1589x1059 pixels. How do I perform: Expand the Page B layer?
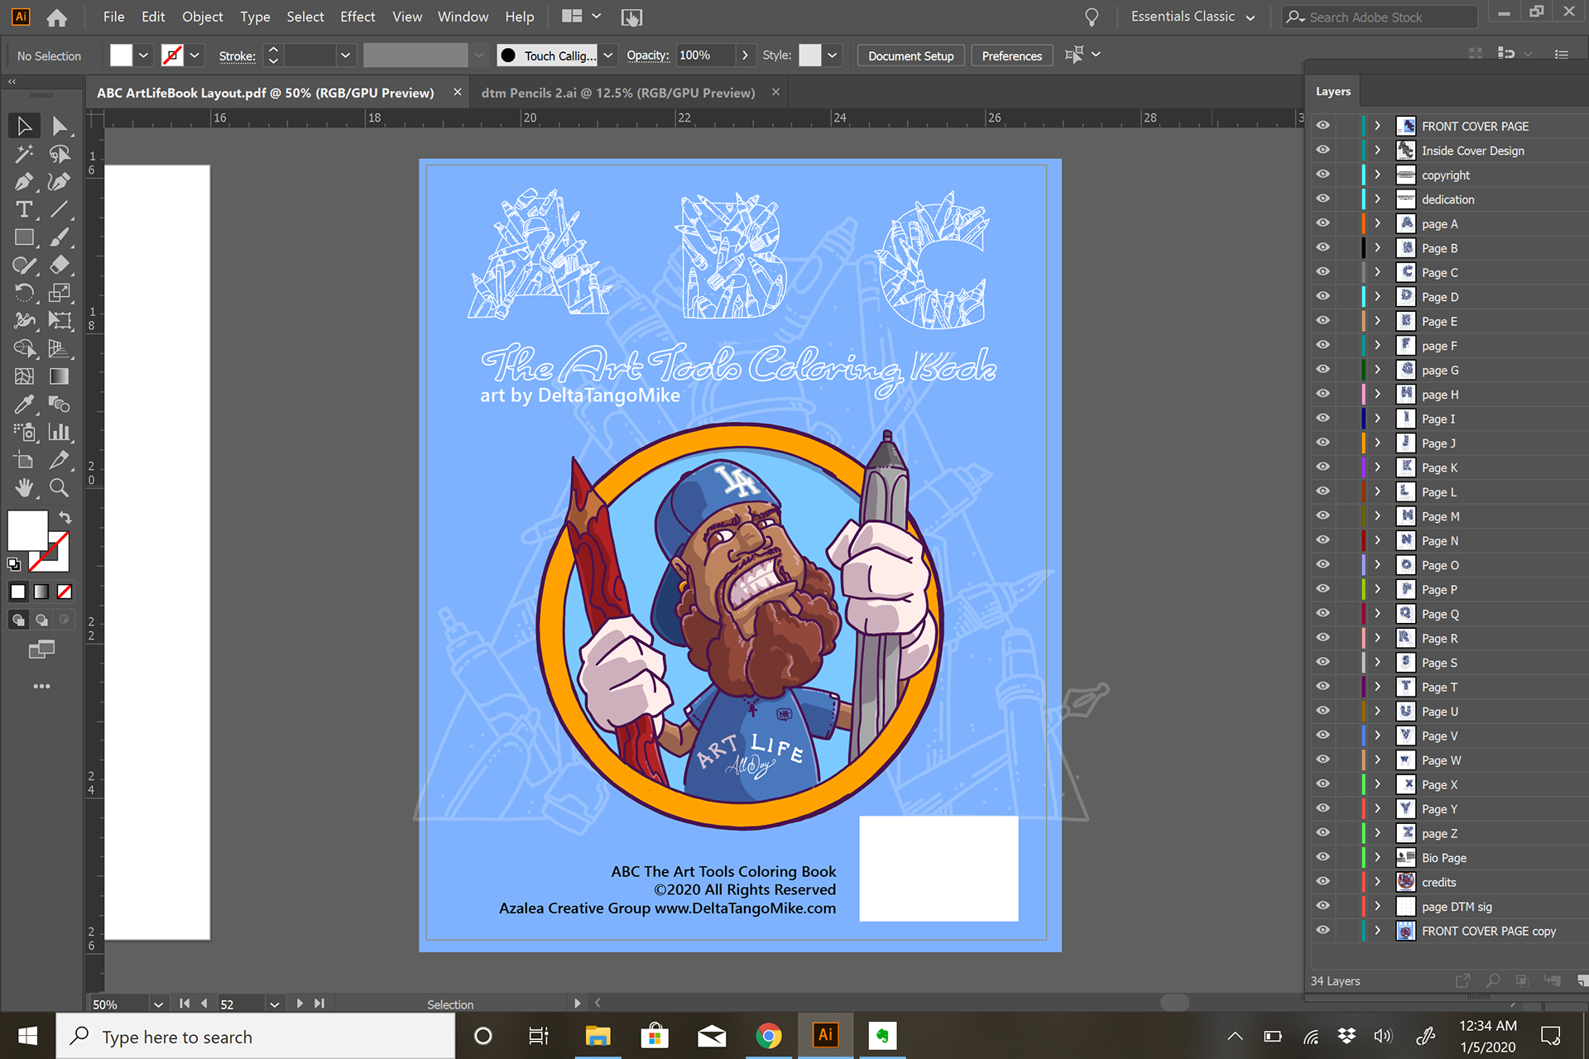point(1377,247)
